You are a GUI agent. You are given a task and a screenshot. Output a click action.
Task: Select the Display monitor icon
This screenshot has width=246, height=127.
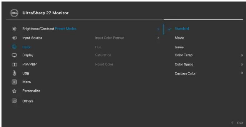[x=14, y=55]
